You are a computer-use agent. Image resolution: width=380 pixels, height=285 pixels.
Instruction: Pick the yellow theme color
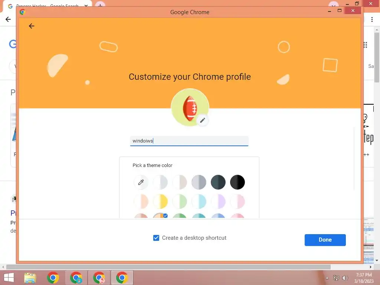coord(160,202)
